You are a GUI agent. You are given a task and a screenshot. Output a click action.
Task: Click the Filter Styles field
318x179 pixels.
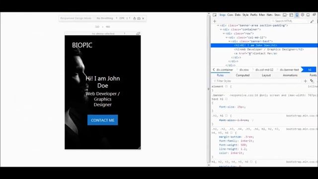coord(256,81)
